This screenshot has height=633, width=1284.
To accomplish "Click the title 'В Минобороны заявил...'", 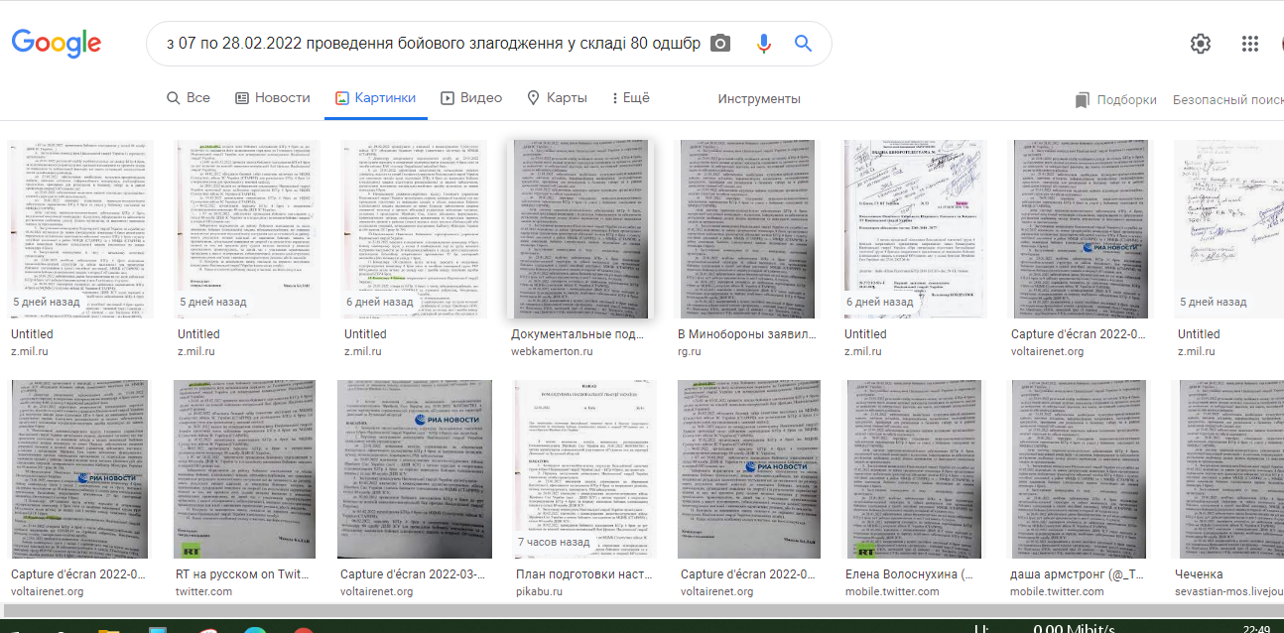I will 746,334.
